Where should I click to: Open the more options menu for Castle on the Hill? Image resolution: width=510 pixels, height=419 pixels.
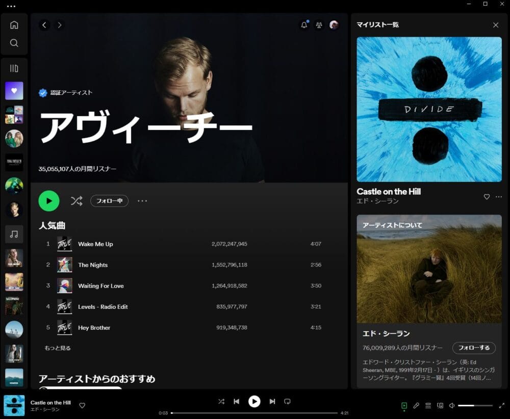[x=499, y=197]
